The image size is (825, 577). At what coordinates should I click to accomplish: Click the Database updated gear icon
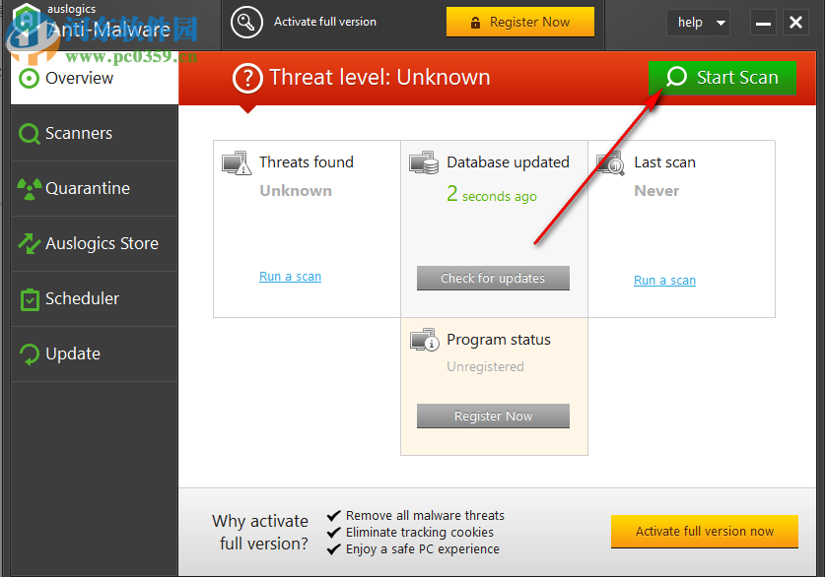point(424,162)
